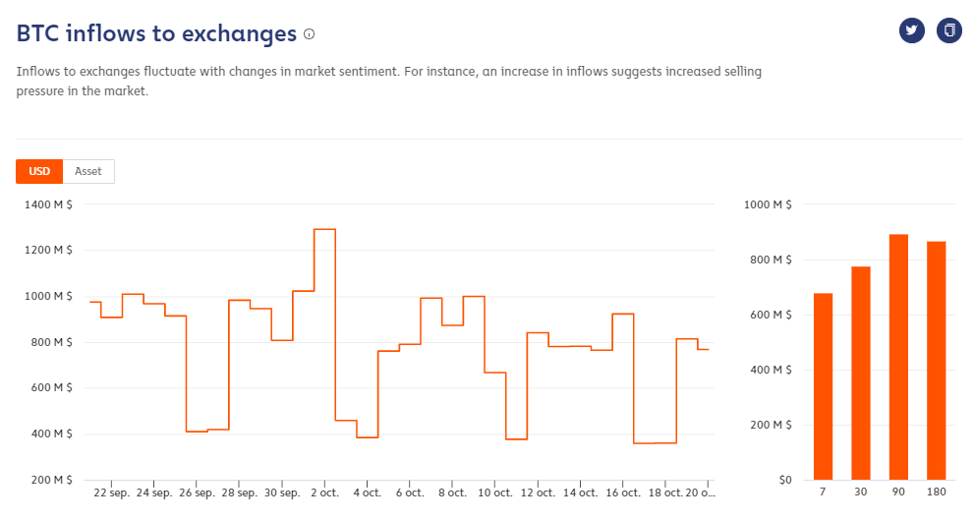Viewport: 974px width, 521px height.
Task: Switch the chart to Asset view
Action: pyautogui.click(x=88, y=171)
